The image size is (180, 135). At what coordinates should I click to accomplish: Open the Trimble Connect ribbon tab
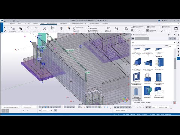[x=94, y=24]
